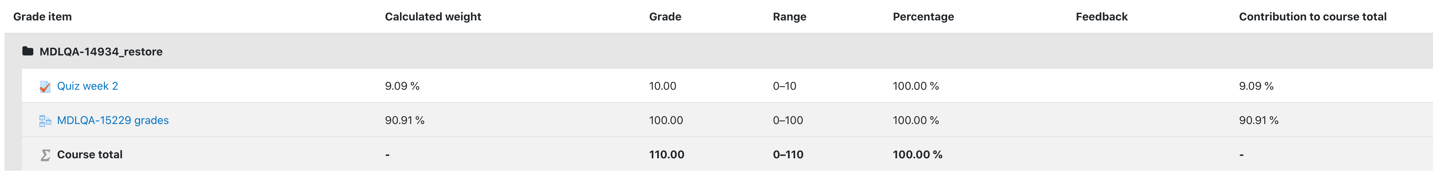Click the 10.00 grade for Quiz week 2

pyautogui.click(x=663, y=86)
